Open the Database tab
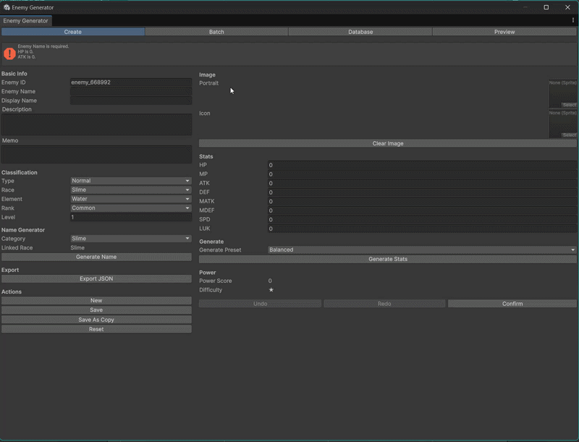Screen dimensions: 579x442 pyautogui.click(x=360, y=32)
